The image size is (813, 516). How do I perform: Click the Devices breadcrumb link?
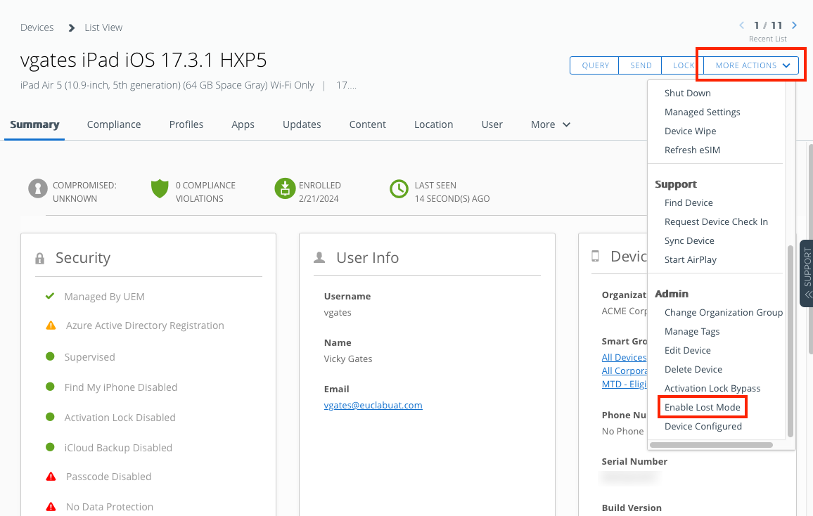pyautogui.click(x=37, y=27)
